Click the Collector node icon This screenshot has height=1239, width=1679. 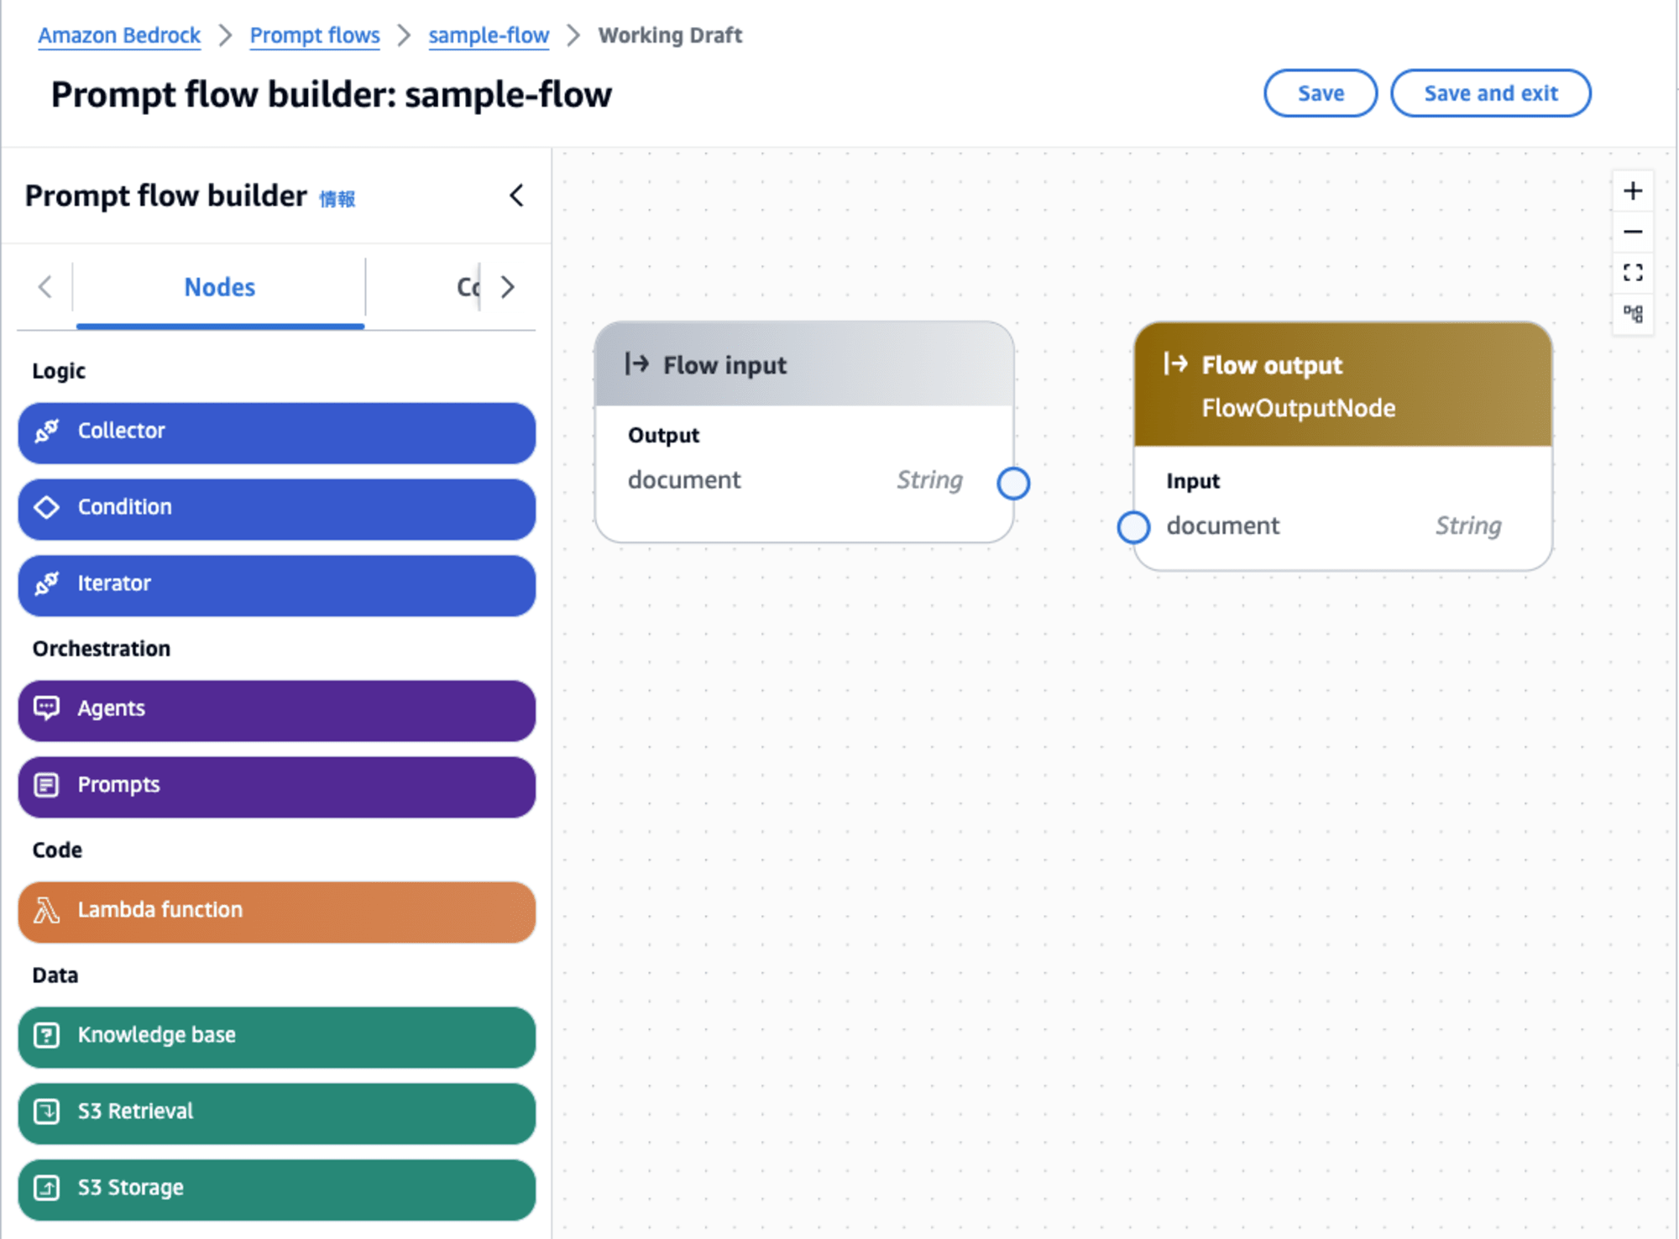coord(48,430)
